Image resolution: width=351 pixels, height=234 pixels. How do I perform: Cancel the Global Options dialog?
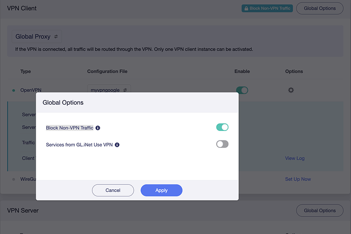113,190
